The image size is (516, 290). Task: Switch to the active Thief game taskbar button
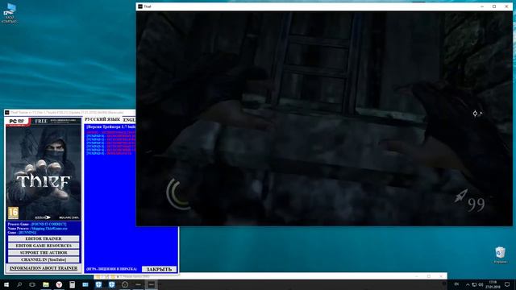point(151,284)
